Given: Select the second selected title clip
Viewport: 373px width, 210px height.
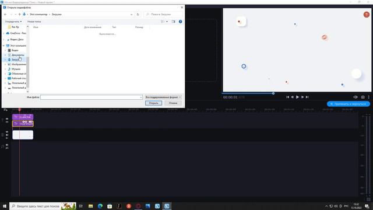Looking at the screenshot, I should click(23, 124).
